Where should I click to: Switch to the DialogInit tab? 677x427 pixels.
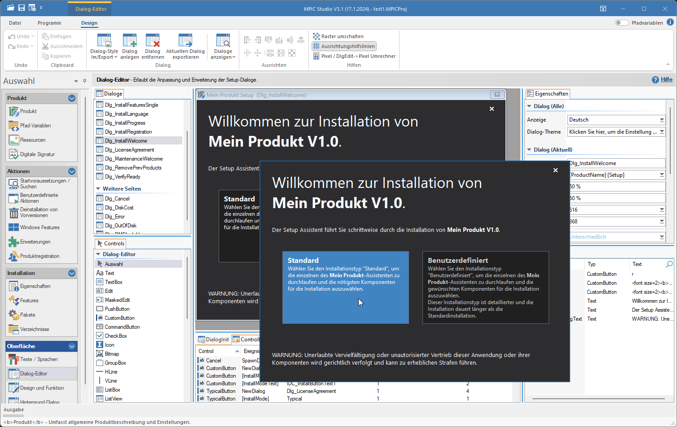click(x=214, y=340)
